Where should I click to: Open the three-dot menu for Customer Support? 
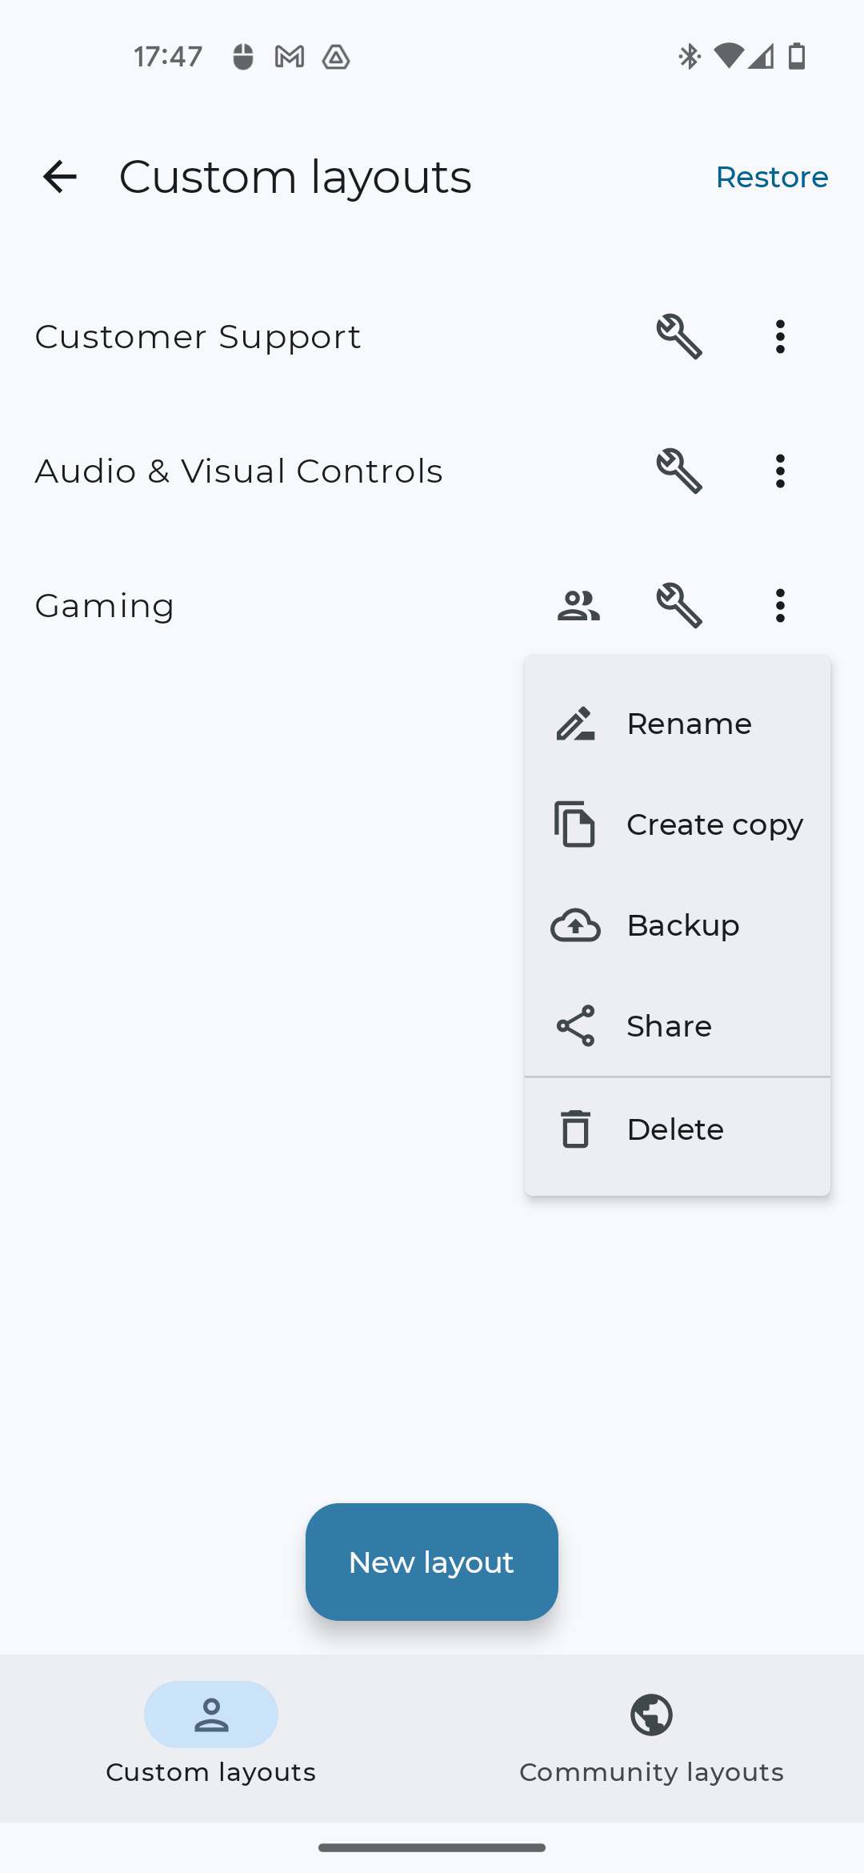pos(779,336)
